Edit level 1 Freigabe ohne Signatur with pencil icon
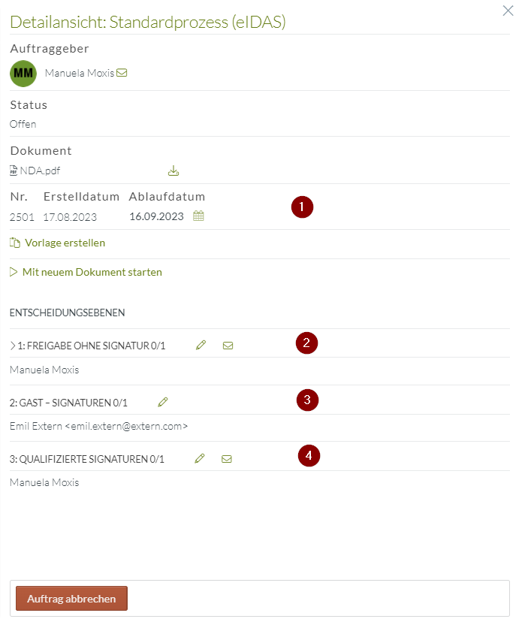The image size is (519, 625). 201,344
